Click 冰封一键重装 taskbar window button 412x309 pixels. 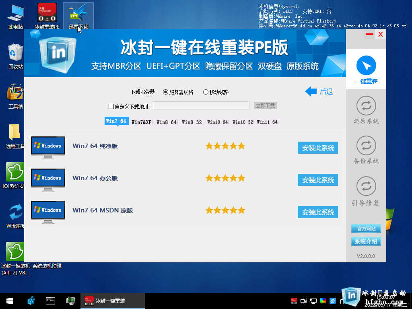pos(113,301)
